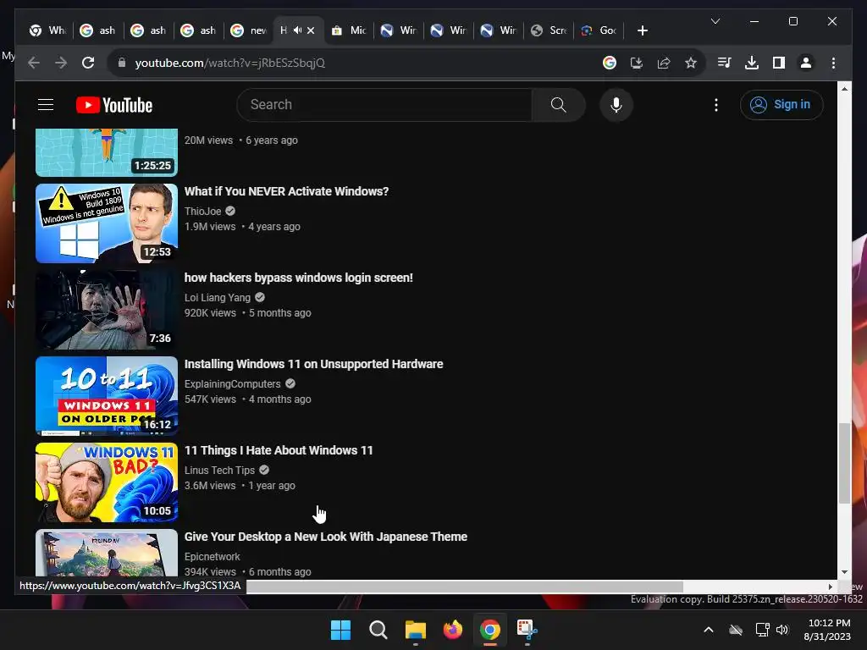Switch to the 'Mic' tab
The image size is (867, 650).
coord(348,30)
